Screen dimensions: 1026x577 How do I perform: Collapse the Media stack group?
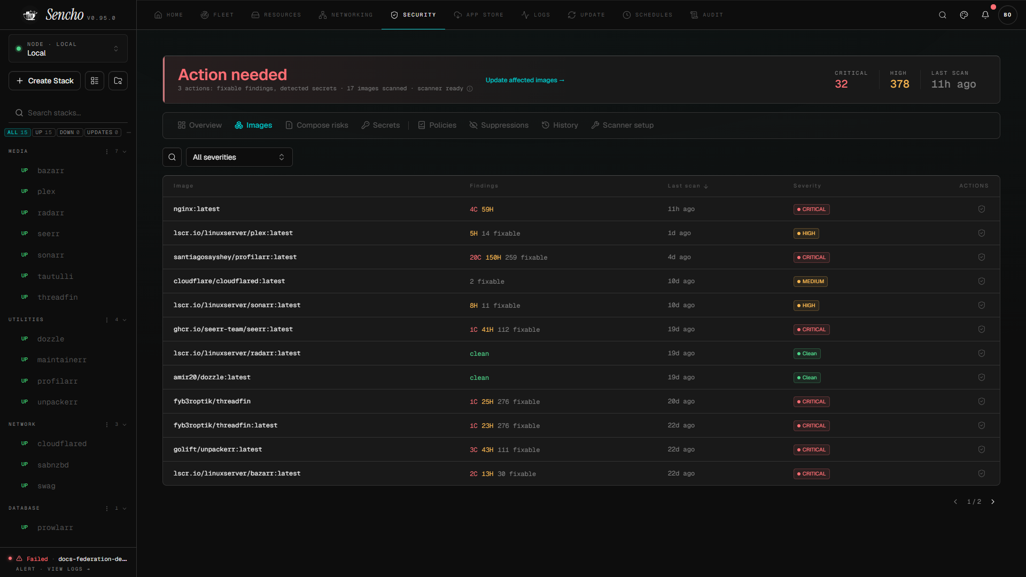coord(125,152)
